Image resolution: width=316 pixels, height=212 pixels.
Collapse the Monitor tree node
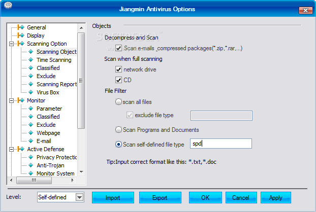pyautogui.click(x=12, y=100)
